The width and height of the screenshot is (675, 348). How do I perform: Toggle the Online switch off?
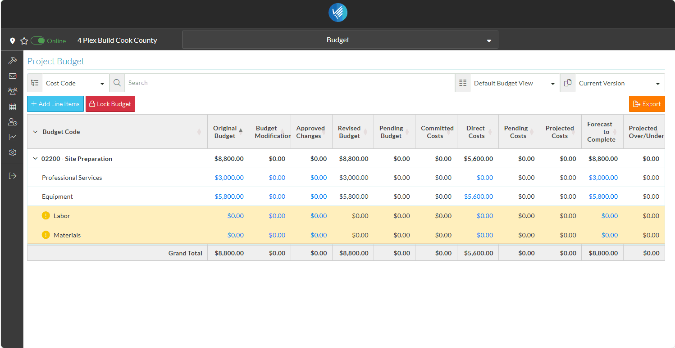[x=38, y=41]
